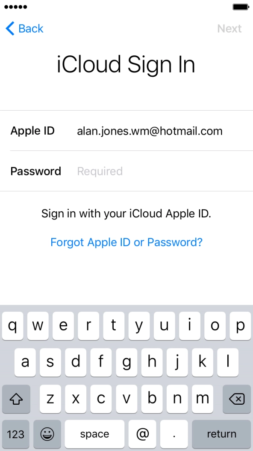Tap the backspace delete key icon
Image resolution: width=253 pixels, height=451 pixels.
point(237,399)
